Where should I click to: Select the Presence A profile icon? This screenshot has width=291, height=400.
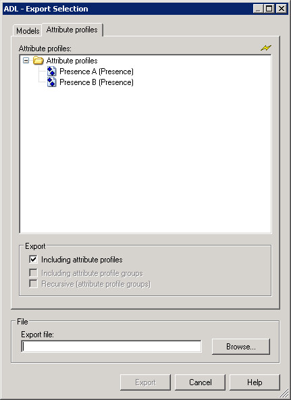tap(51, 72)
